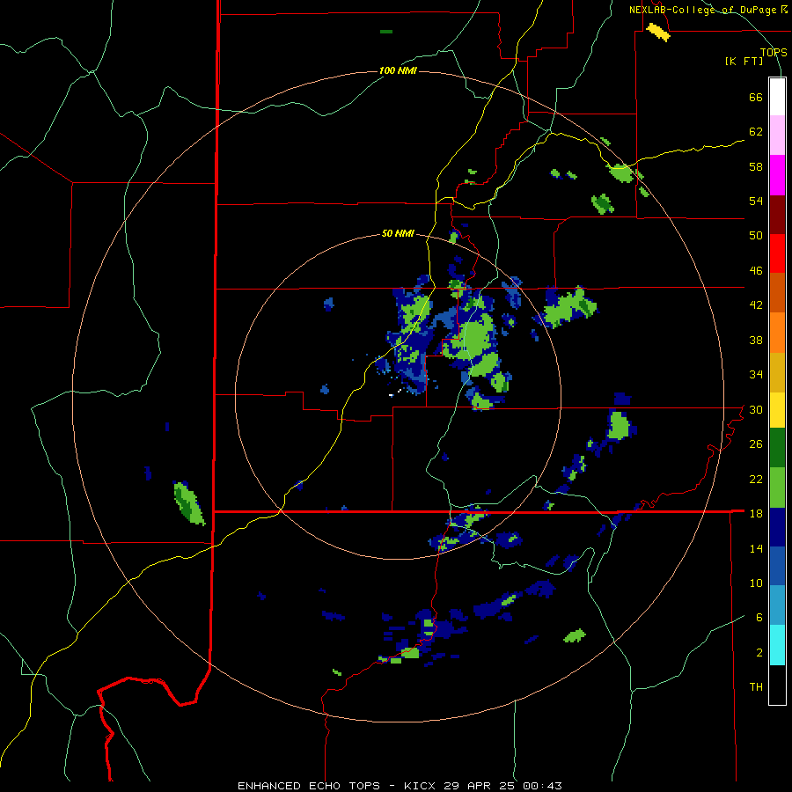
Task: Click the 66 value on scale
Action: click(x=756, y=98)
